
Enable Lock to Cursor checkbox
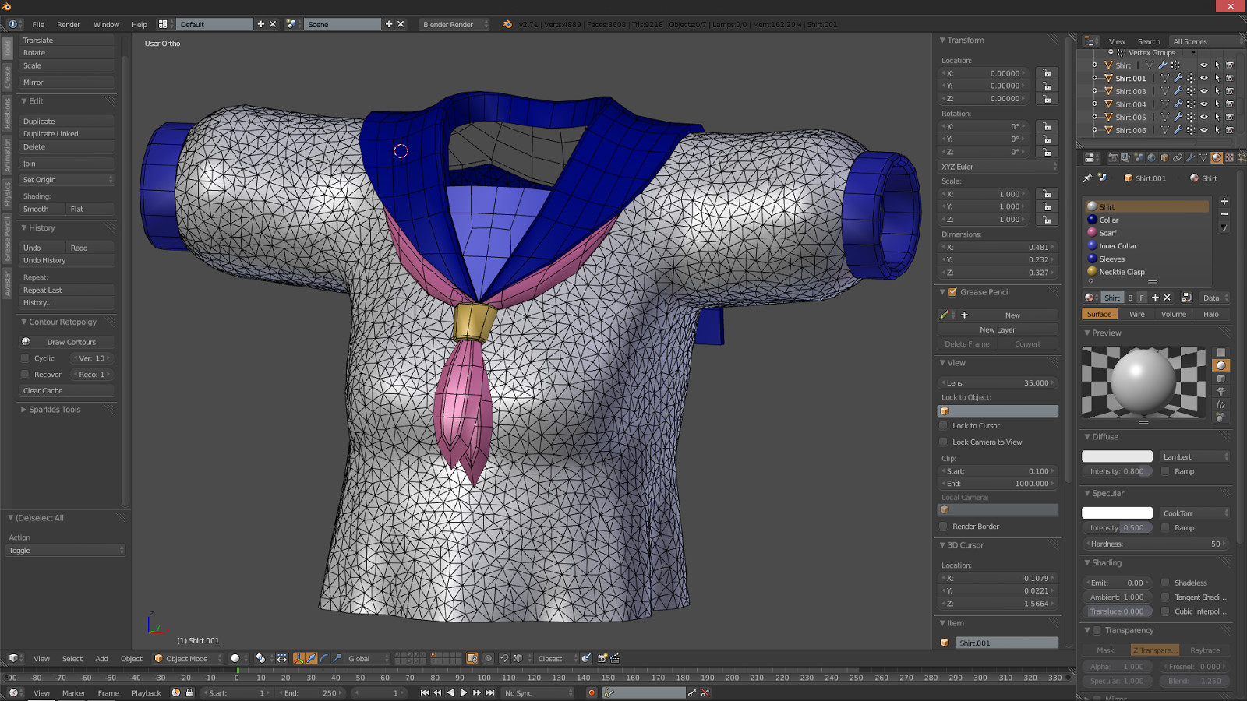[944, 426]
